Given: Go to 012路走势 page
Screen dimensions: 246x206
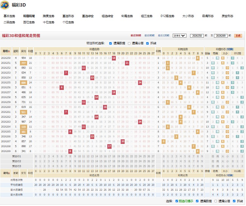Looking at the screenshot, I should point(167,16).
